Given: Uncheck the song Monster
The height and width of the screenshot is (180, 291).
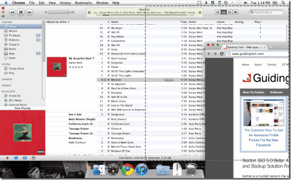Looking at the screenshot, I should [x=109, y=80].
